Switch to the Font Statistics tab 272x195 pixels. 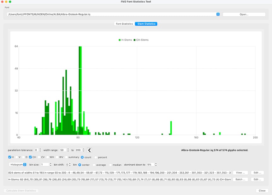[x=124, y=24]
